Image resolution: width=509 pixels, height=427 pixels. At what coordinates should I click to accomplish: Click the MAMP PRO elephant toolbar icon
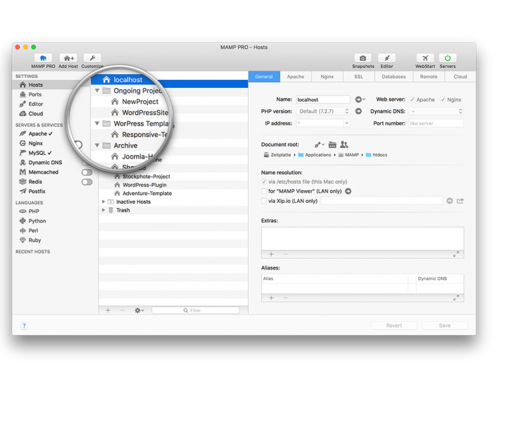pyautogui.click(x=43, y=58)
